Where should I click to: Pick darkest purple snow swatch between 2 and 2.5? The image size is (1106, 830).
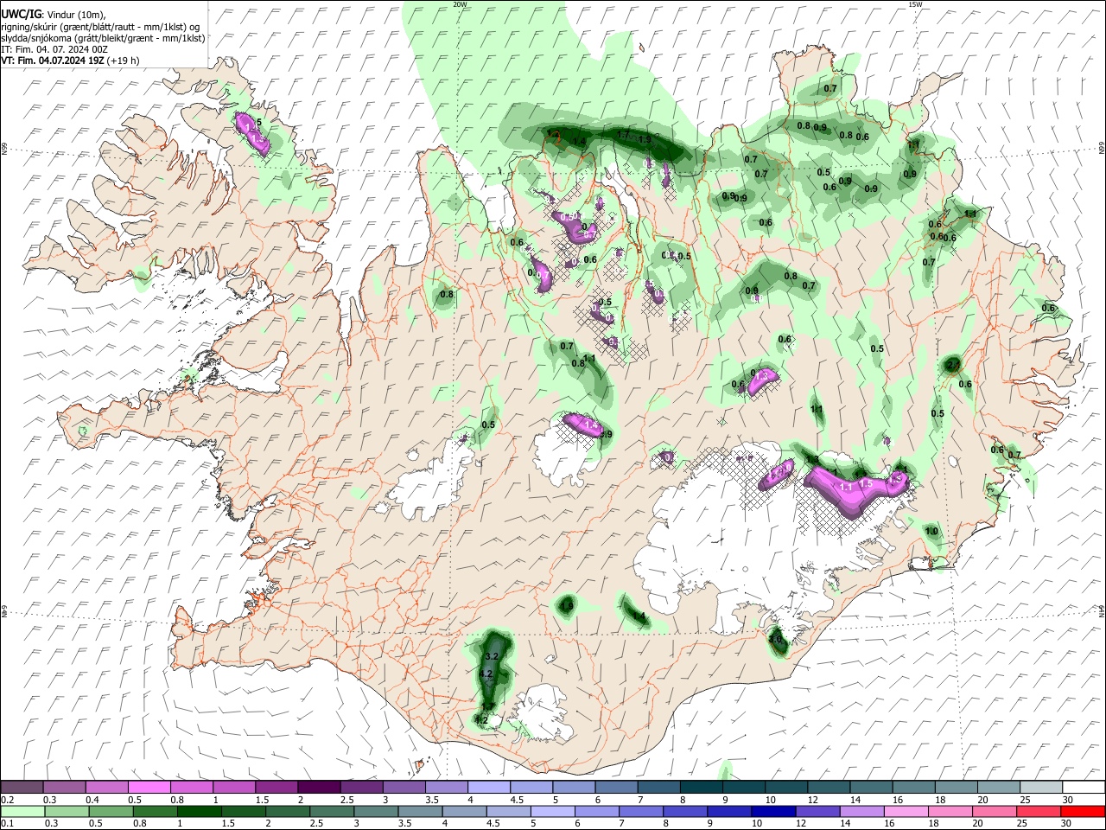point(318,787)
